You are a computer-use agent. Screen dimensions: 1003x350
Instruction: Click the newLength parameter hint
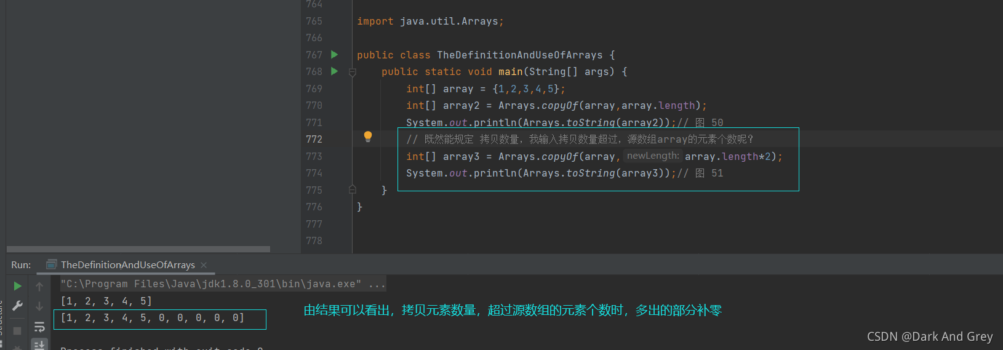click(x=652, y=156)
